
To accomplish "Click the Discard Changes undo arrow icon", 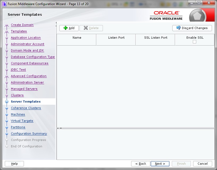I will [178, 28].
